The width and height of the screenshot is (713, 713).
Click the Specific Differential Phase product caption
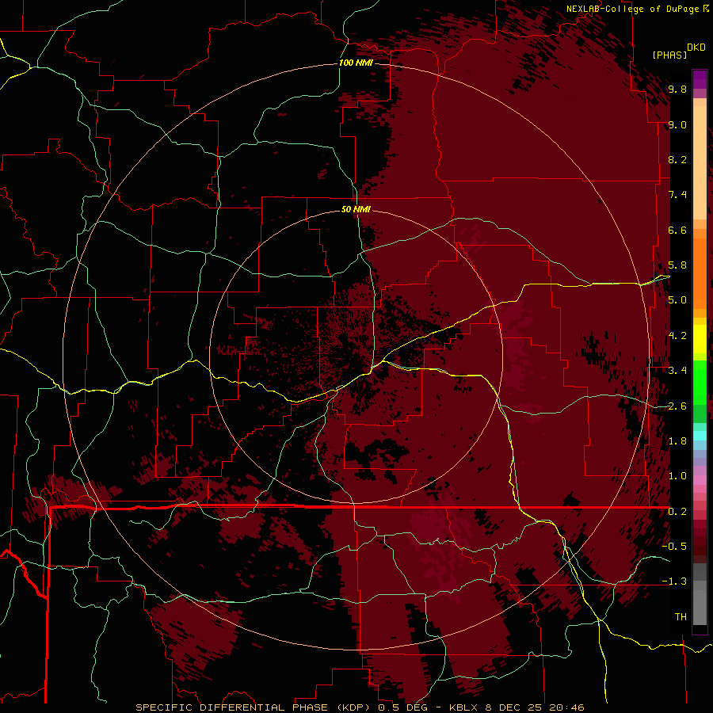(360, 707)
